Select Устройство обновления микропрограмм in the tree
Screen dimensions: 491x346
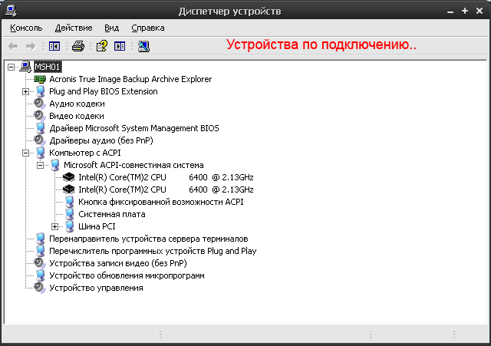[127, 275]
